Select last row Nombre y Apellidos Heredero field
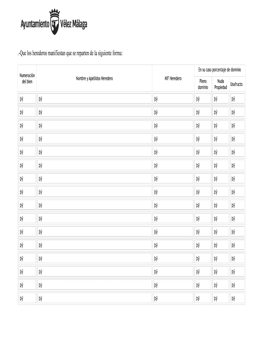The height and width of the screenshot is (350, 263). click(94, 298)
